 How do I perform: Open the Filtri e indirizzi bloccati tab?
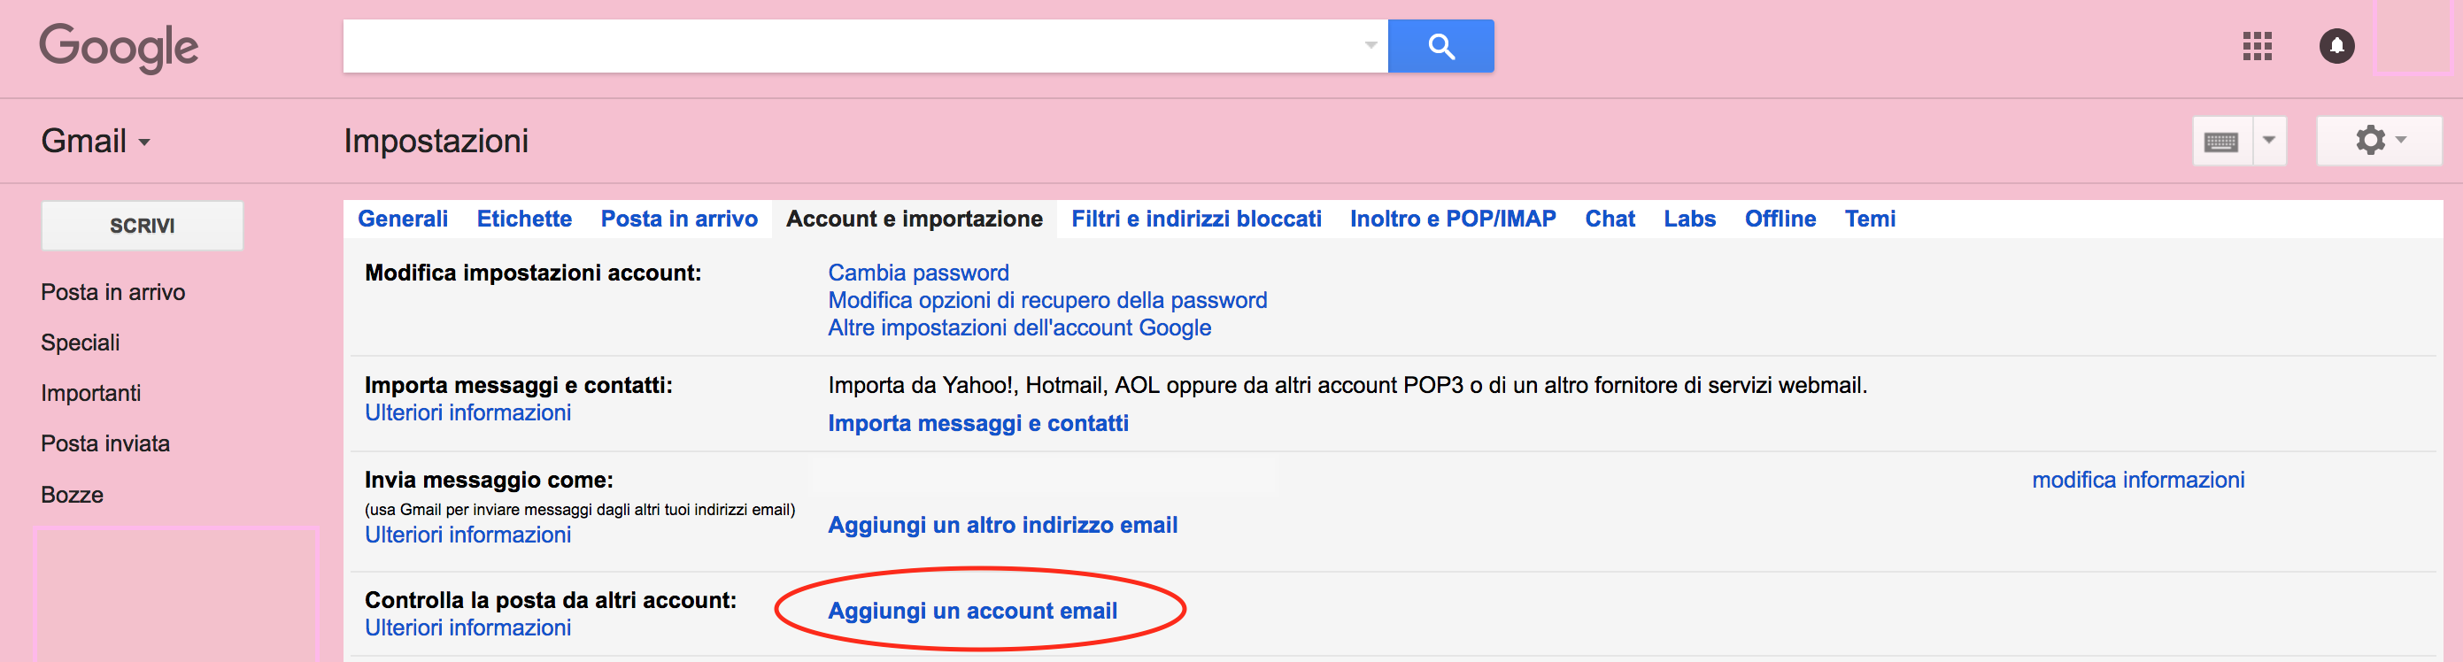1195,219
